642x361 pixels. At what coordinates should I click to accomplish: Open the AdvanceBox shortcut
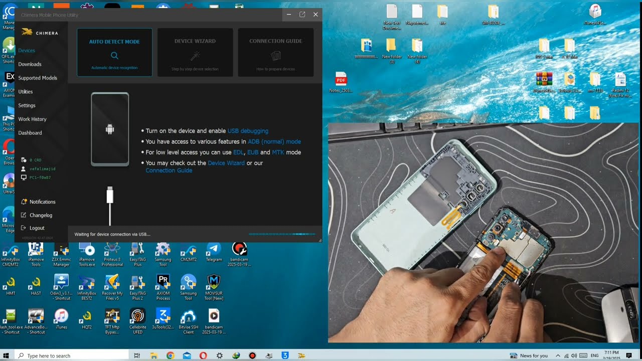pos(36,321)
